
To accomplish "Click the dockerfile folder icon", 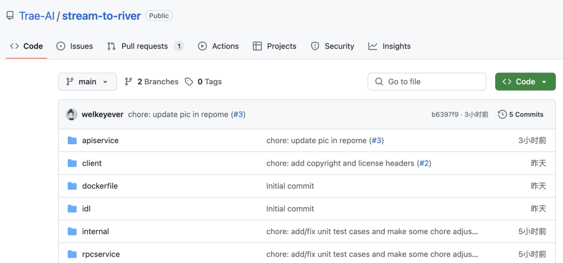I will 72,186.
